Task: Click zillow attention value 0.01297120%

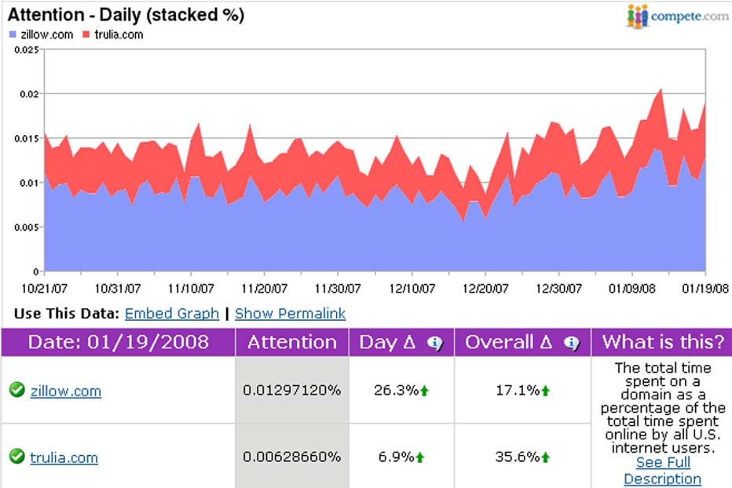Action: click(291, 390)
